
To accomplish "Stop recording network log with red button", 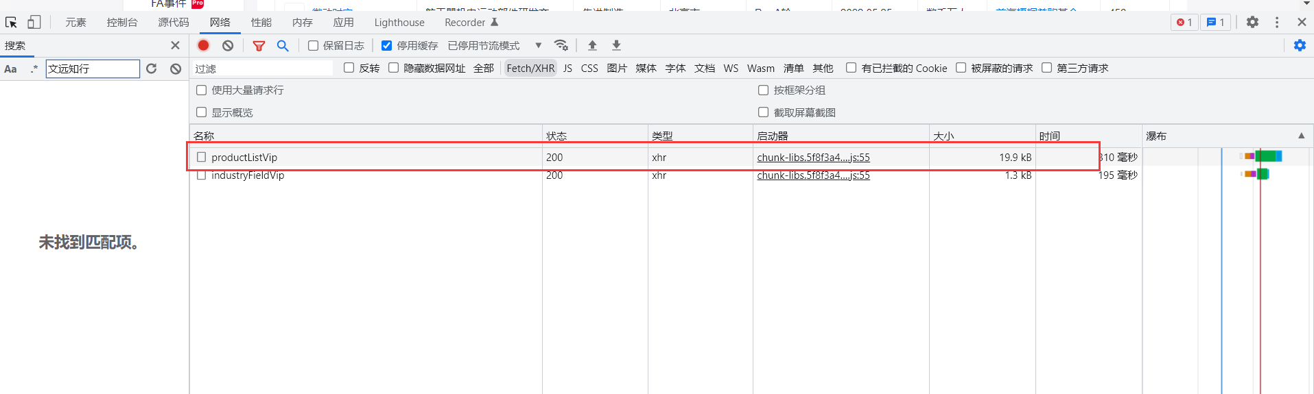I will coord(204,45).
